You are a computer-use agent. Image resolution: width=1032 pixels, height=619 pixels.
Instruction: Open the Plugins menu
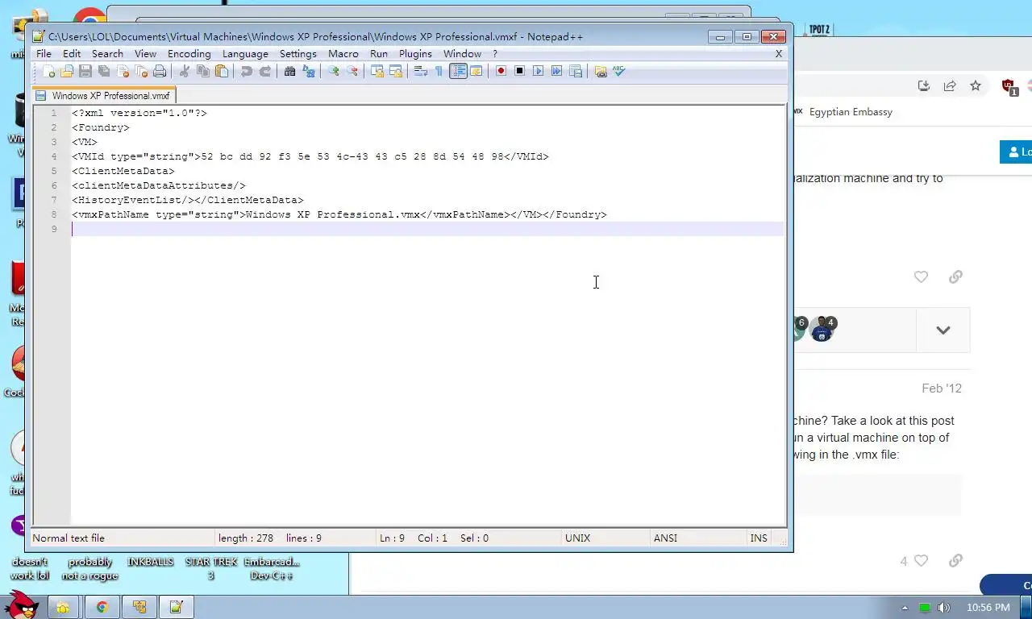coord(415,53)
